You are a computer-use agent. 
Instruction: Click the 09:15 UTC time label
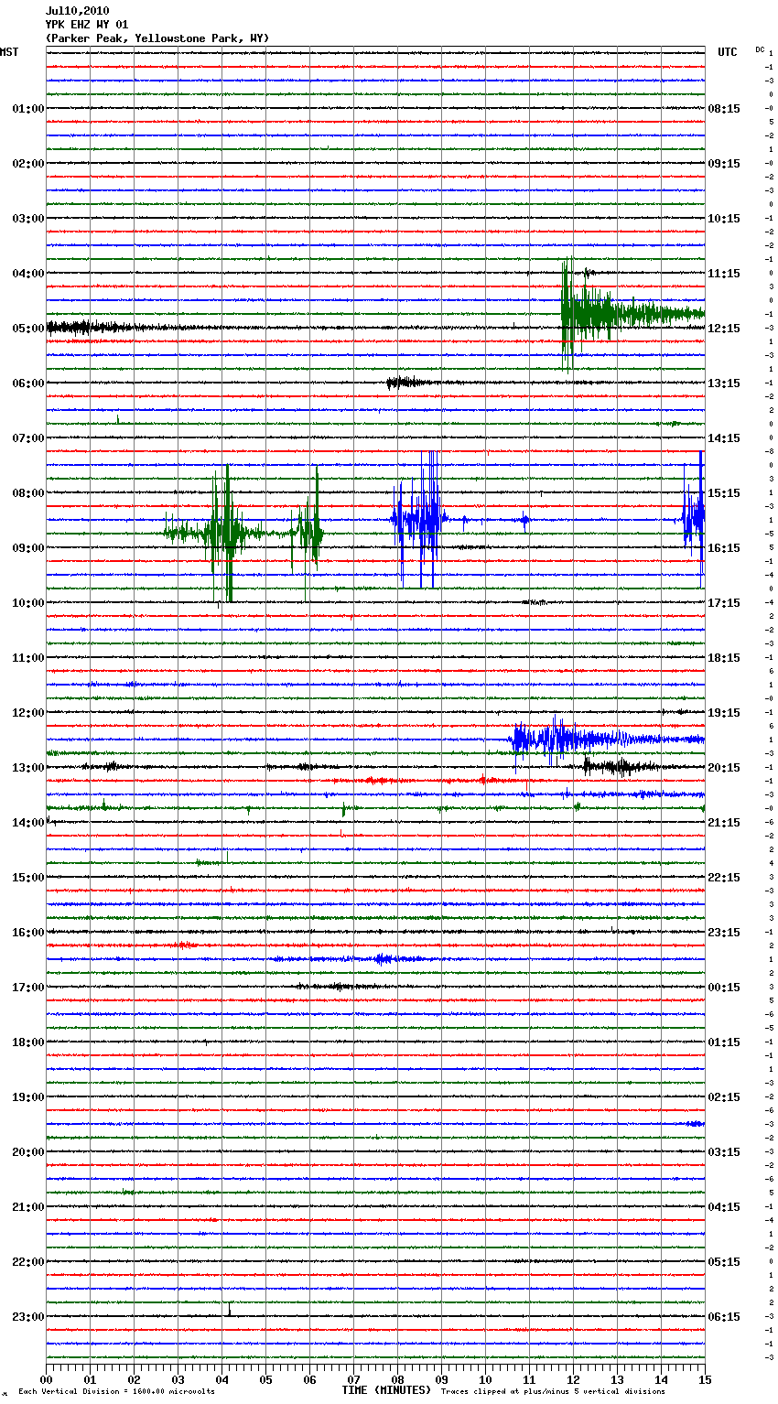pyautogui.click(x=724, y=164)
